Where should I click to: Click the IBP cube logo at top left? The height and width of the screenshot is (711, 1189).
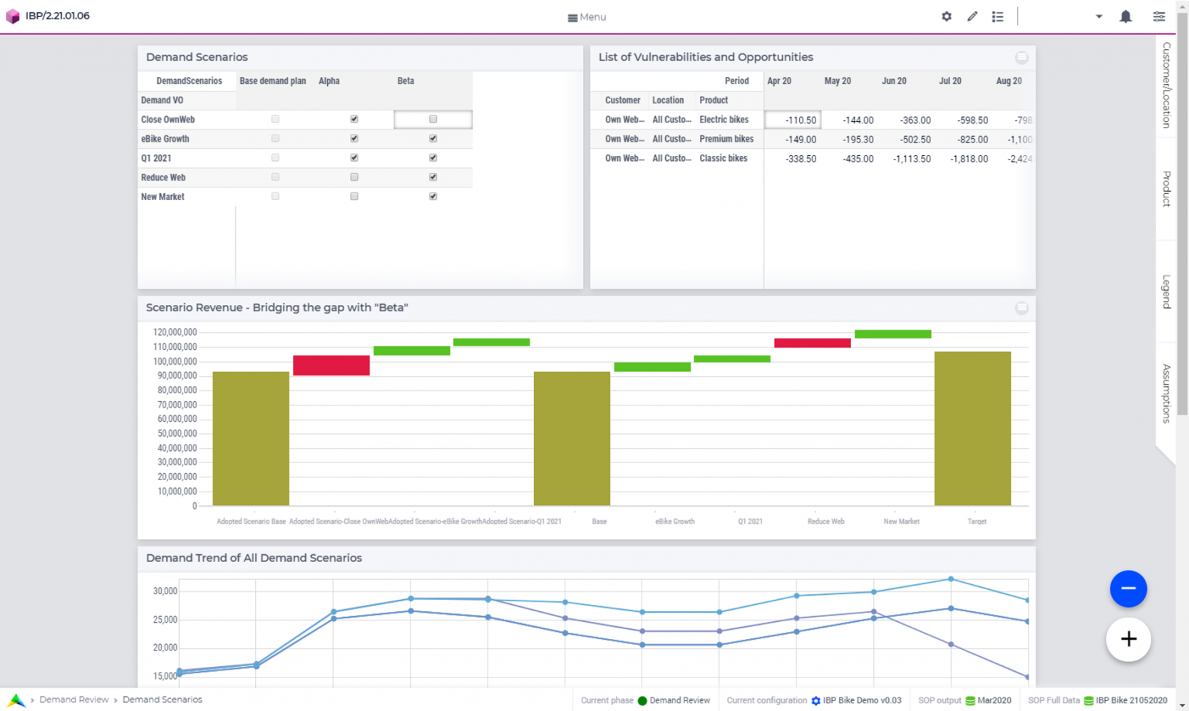tap(12, 16)
